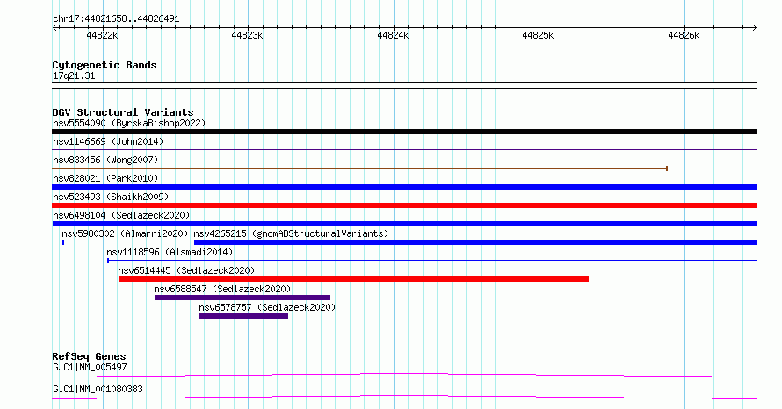Select the thin purple nsv1146669 variant line
The image size is (782, 409).
click(x=404, y=149)
